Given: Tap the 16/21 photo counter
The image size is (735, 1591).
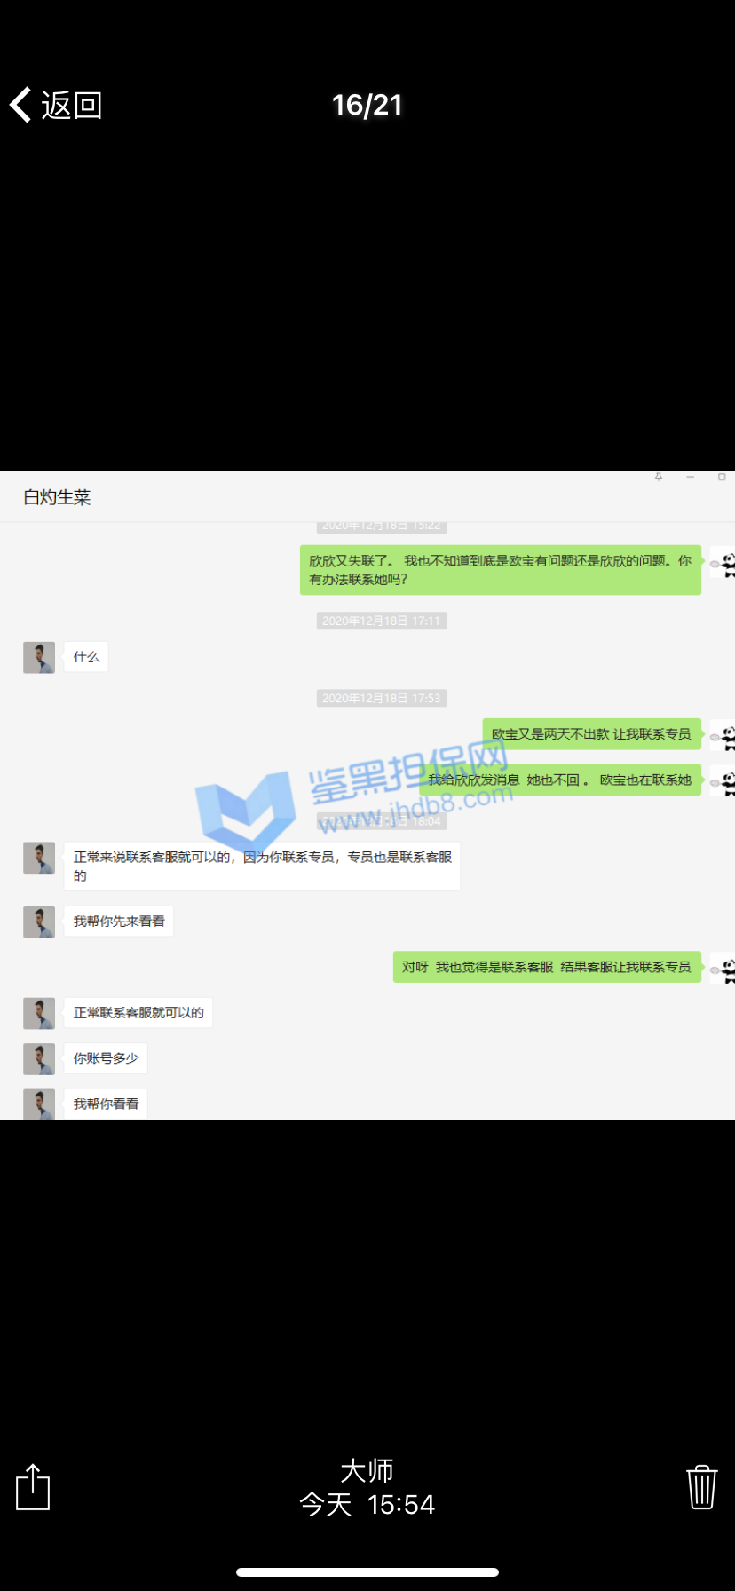Looking at the screenshot, I should tap(367, 106).
